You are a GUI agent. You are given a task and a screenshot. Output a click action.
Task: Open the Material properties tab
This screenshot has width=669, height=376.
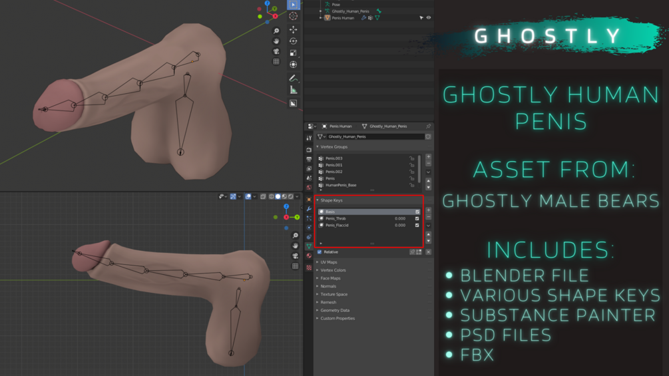click(309, 256)
